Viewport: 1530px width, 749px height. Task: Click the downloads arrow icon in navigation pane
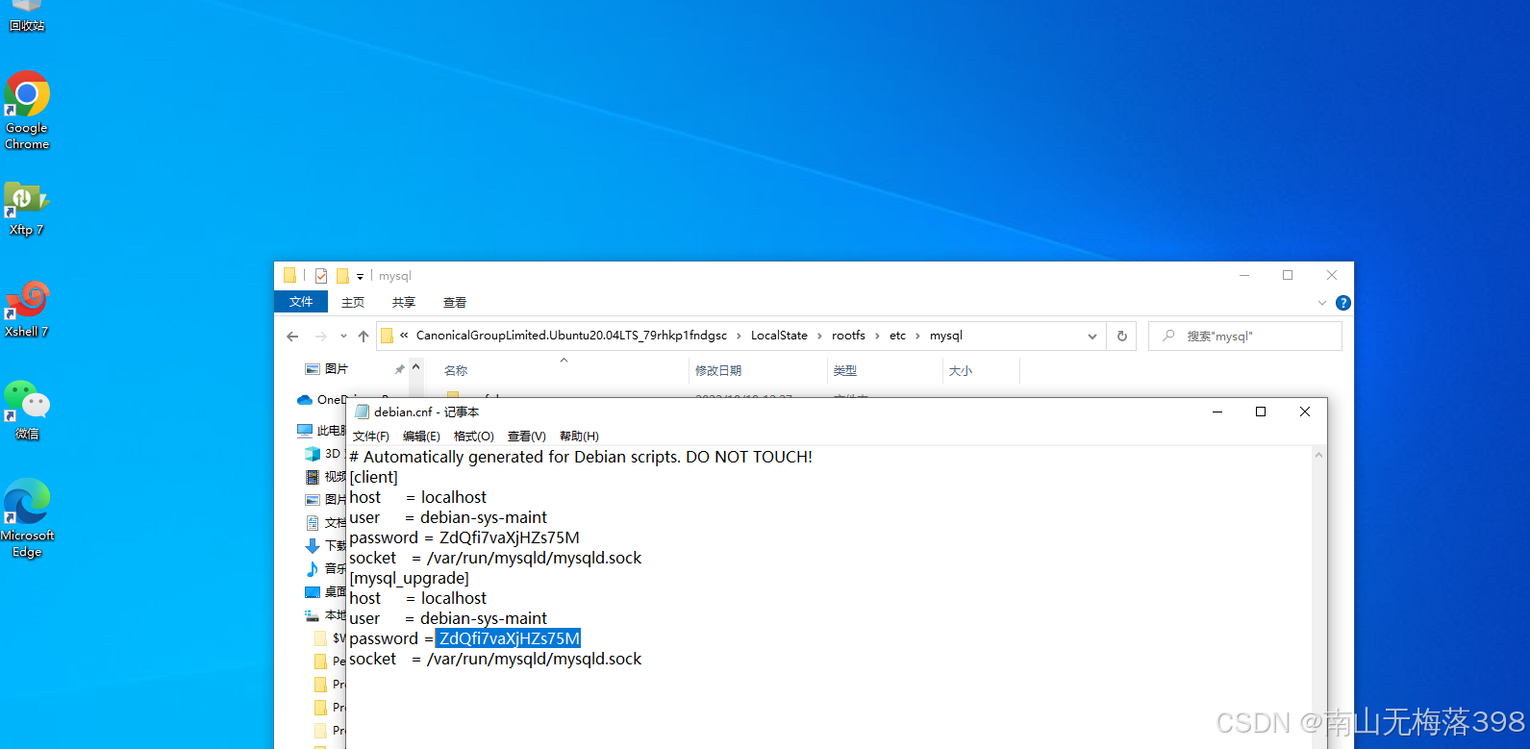(x=313, y=546)
